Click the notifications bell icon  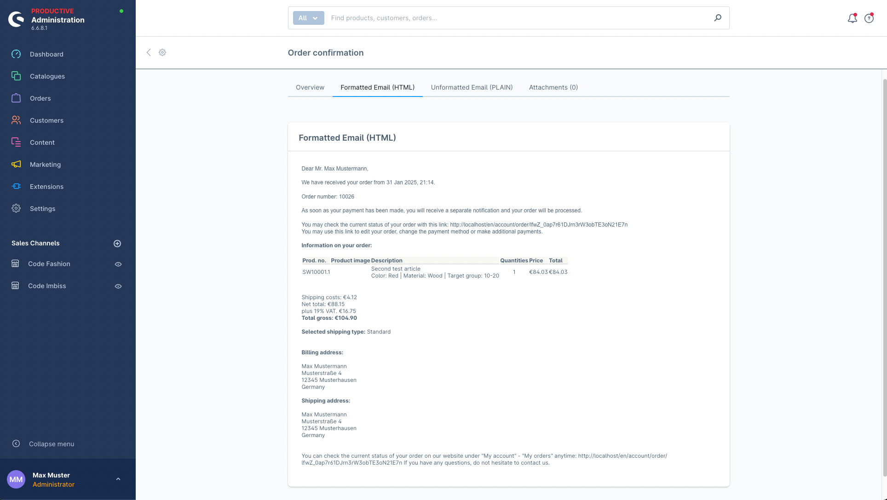click(x=852, y=17)
